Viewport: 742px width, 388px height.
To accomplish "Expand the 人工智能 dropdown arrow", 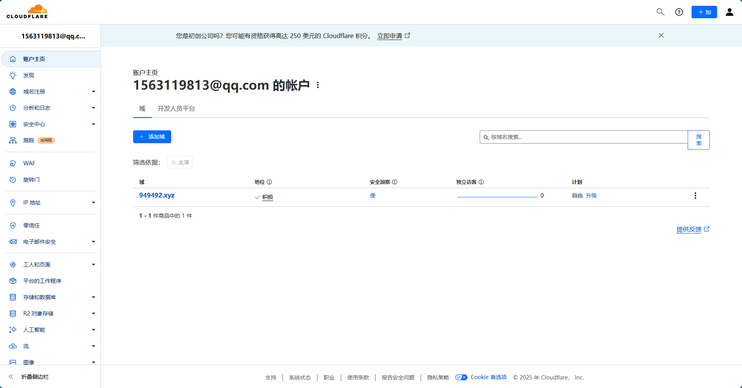I will [x=94, y=330].
